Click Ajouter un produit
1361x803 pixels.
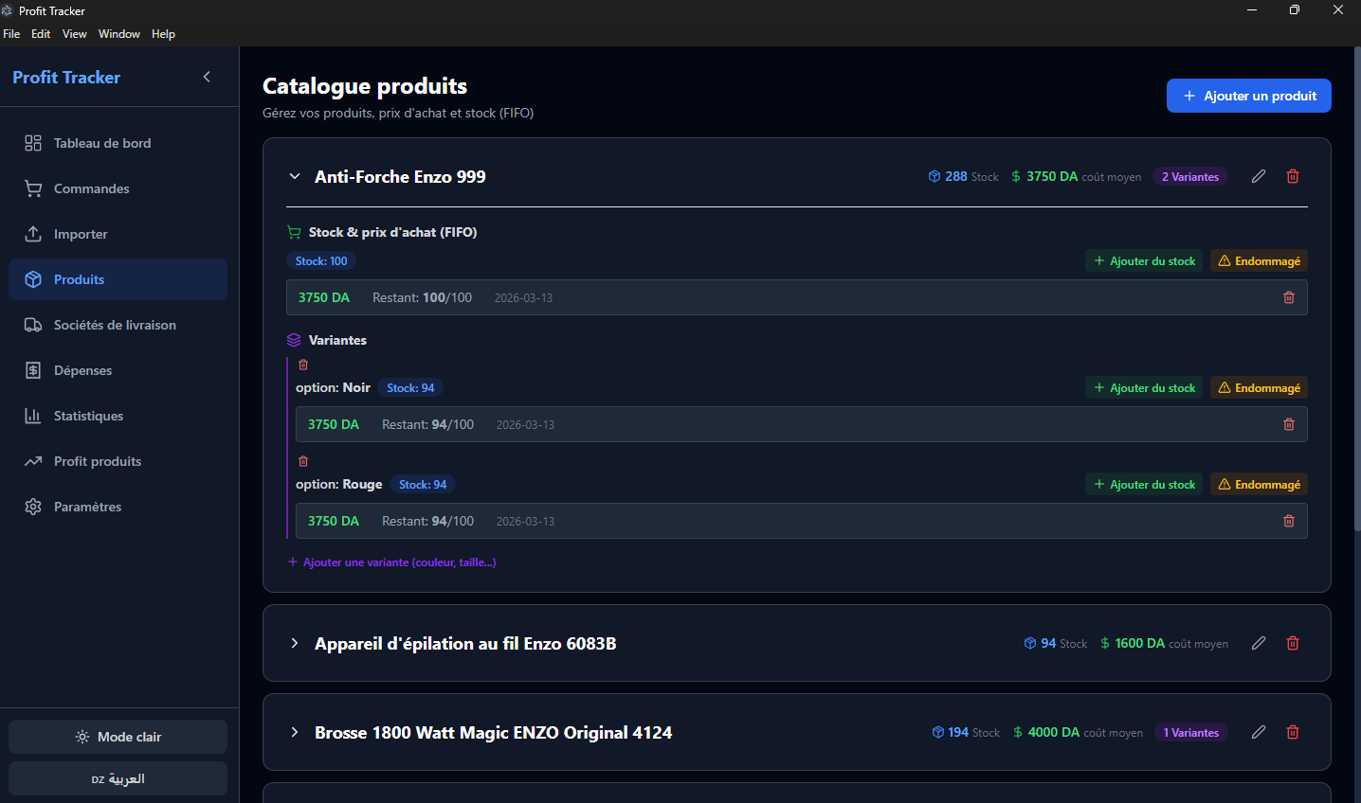coord(1248,96)
